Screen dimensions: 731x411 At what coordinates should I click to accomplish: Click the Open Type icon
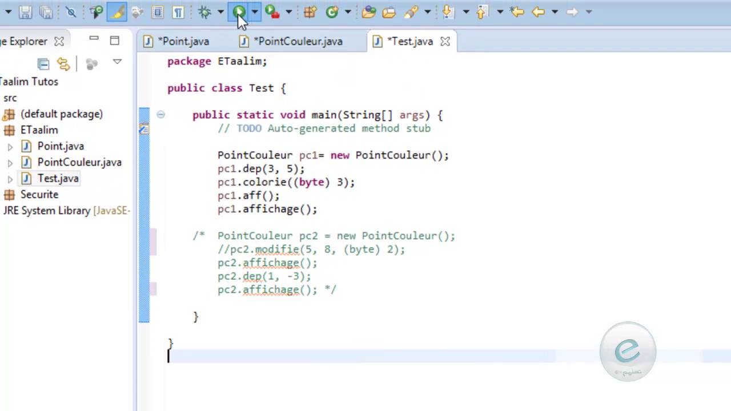(369, 11)
